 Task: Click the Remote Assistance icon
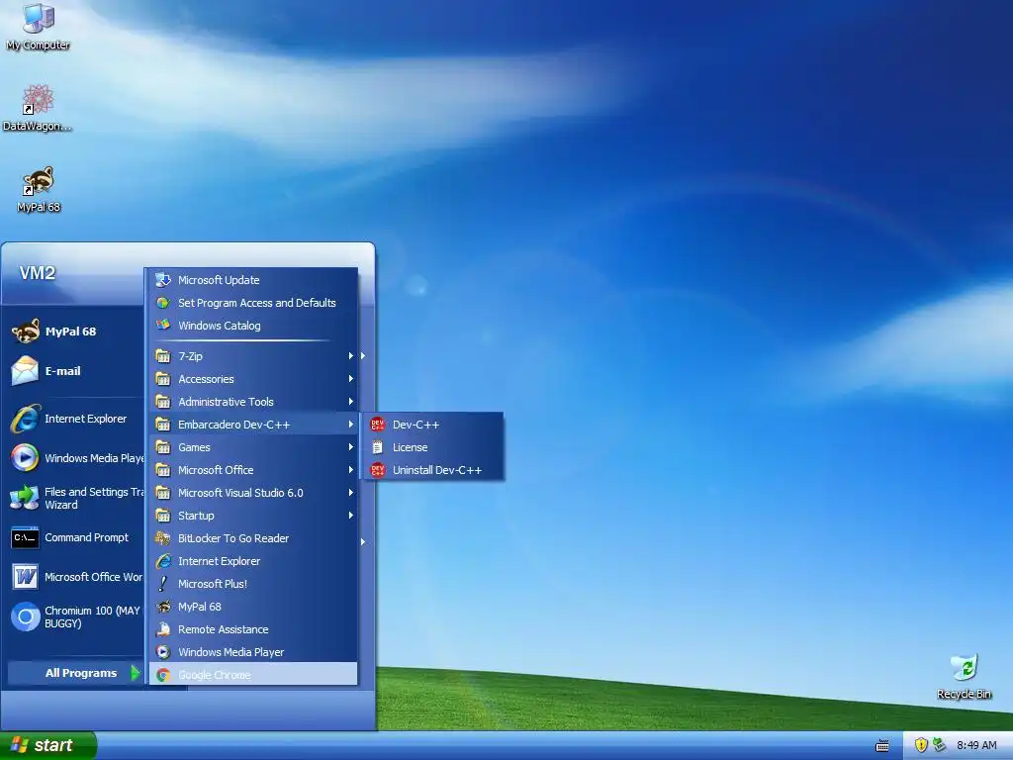[x=163, y=629]
